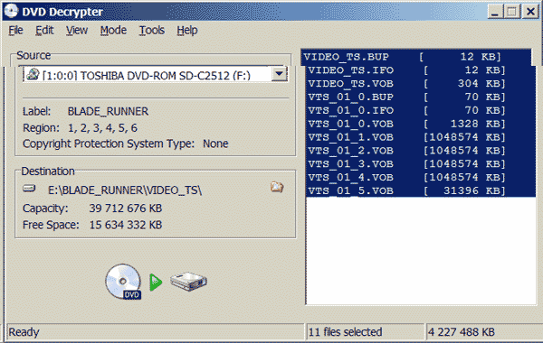This screenshot has height=343, width=543.
Task: Click the Free Space 15 634 332 KB value
Action: (x=126, y=225)
